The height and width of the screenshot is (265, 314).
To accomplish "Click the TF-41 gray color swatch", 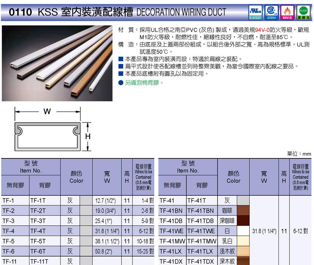I will pyautogui.click(x=243, y=201).
